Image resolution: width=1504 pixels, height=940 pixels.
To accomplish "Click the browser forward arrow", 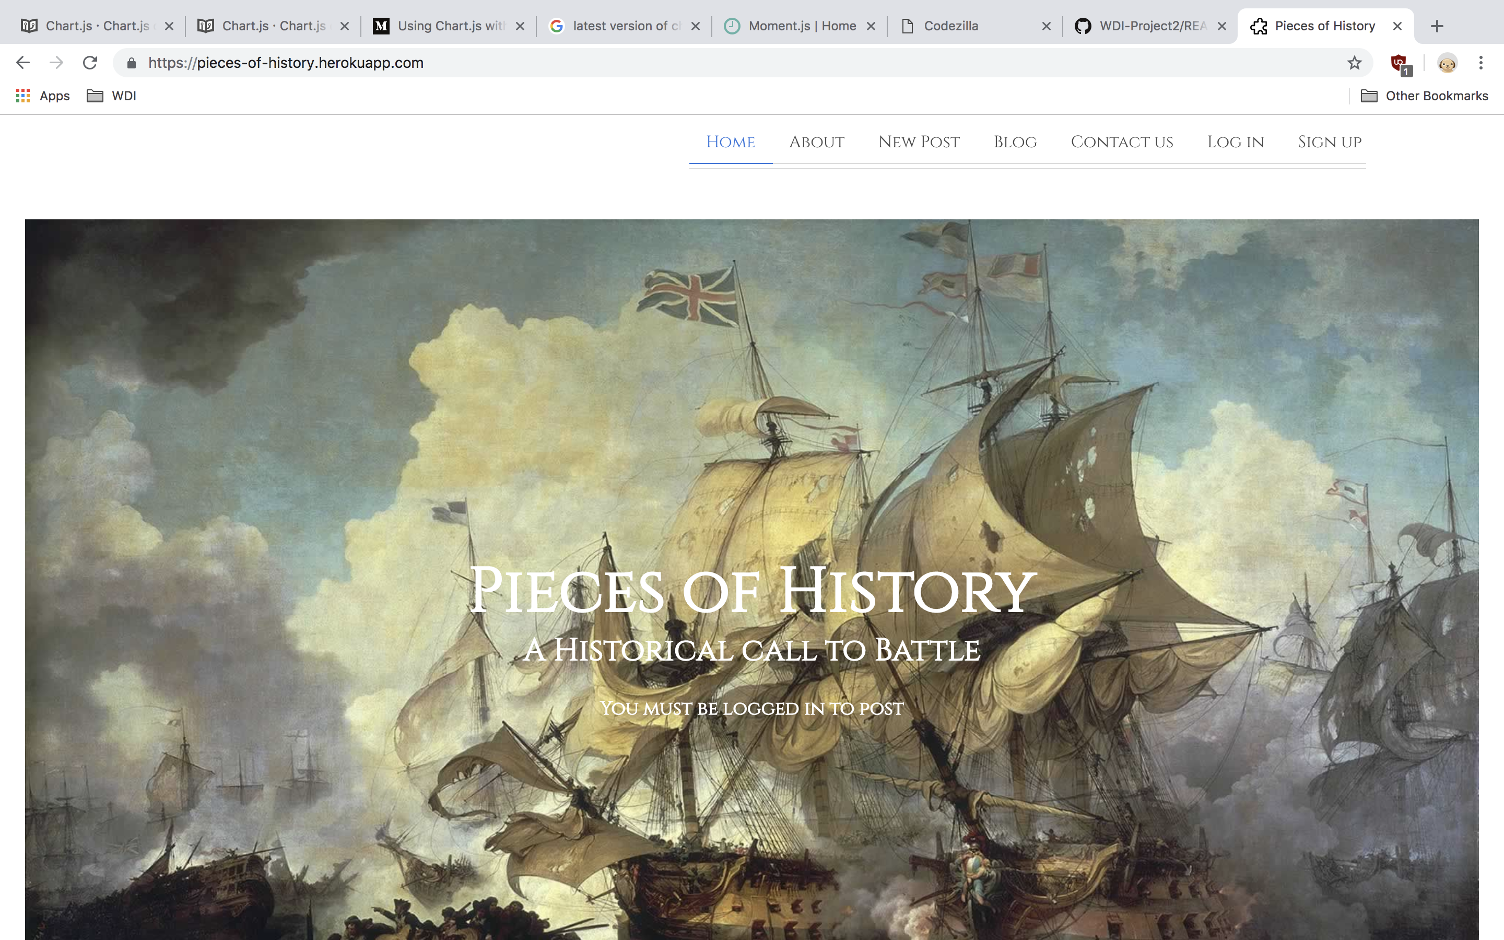I will (x=56, y=63).
